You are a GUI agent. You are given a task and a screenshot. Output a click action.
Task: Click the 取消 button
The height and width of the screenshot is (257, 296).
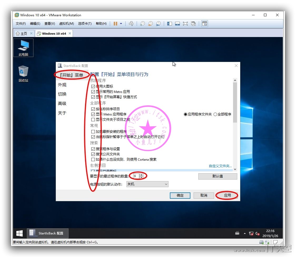click(204, 196)
